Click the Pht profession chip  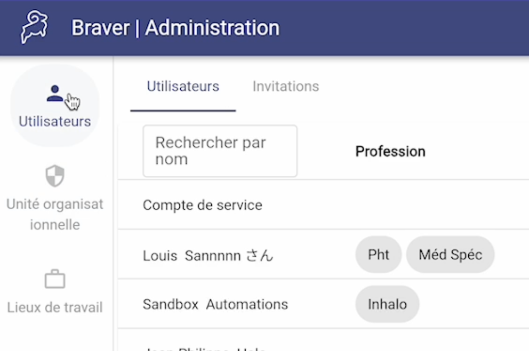(x=379, y=255)
